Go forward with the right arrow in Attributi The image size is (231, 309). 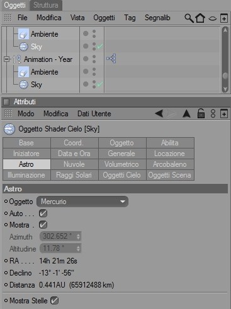[x=171, y=114]
